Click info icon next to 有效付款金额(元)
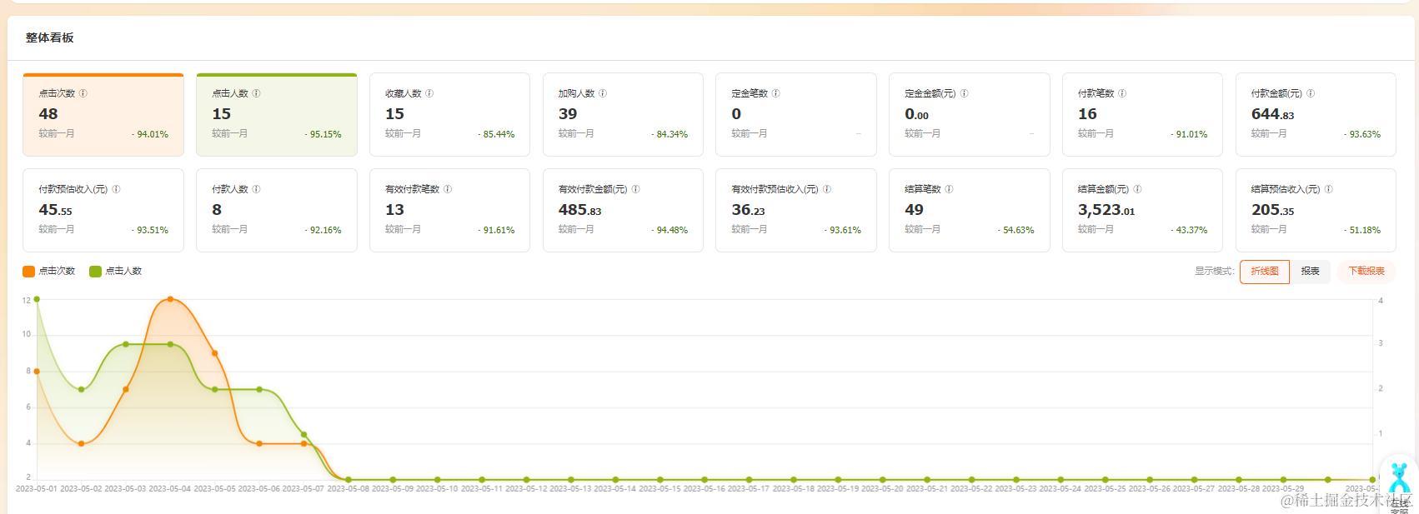 [x=636, y=189]
